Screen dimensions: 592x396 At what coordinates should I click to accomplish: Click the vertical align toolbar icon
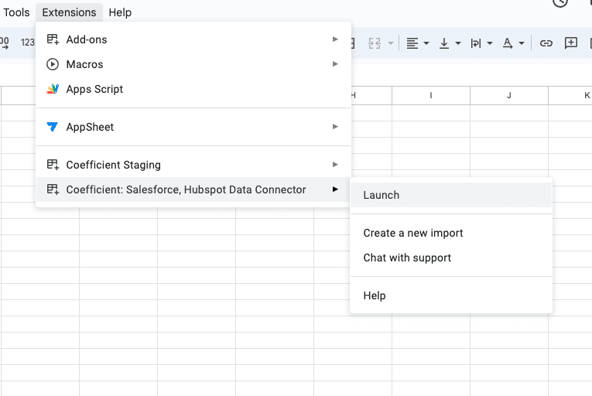444,43
